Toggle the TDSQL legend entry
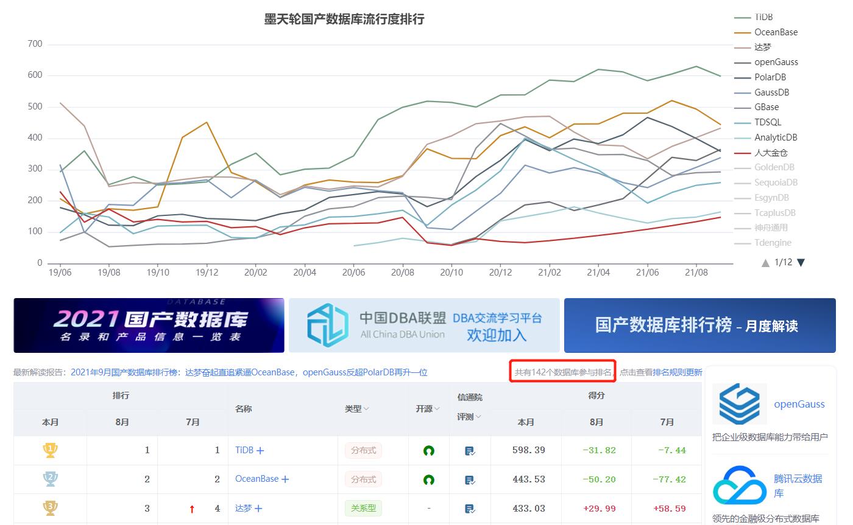The width and height of the screenshot is (853, 525). pos(757,122)
